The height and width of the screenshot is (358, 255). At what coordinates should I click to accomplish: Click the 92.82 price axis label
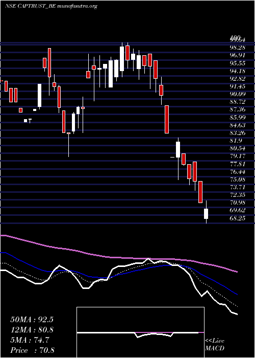[x=238, y=79]
